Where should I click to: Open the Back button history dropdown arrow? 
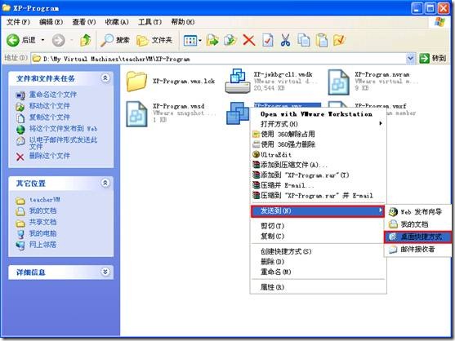pyautogui.click(x=43, y=40)
